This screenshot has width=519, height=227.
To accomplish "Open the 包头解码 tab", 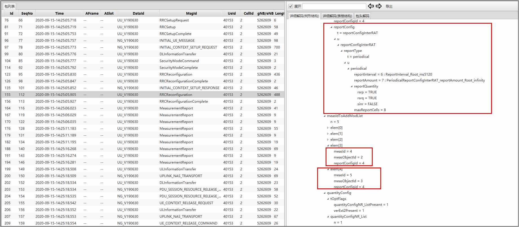I will [362, 16].
